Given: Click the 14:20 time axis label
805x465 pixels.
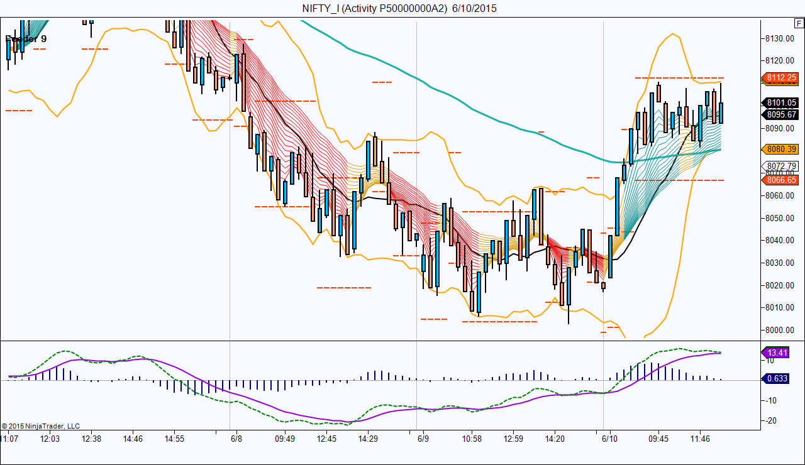Looking at the screenshot, I should [x=555, y=439].
